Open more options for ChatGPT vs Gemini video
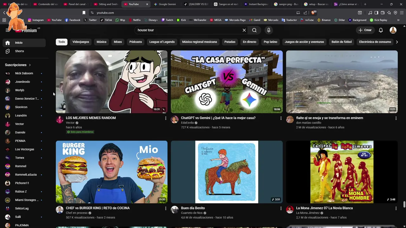 (x=281, y=118)
